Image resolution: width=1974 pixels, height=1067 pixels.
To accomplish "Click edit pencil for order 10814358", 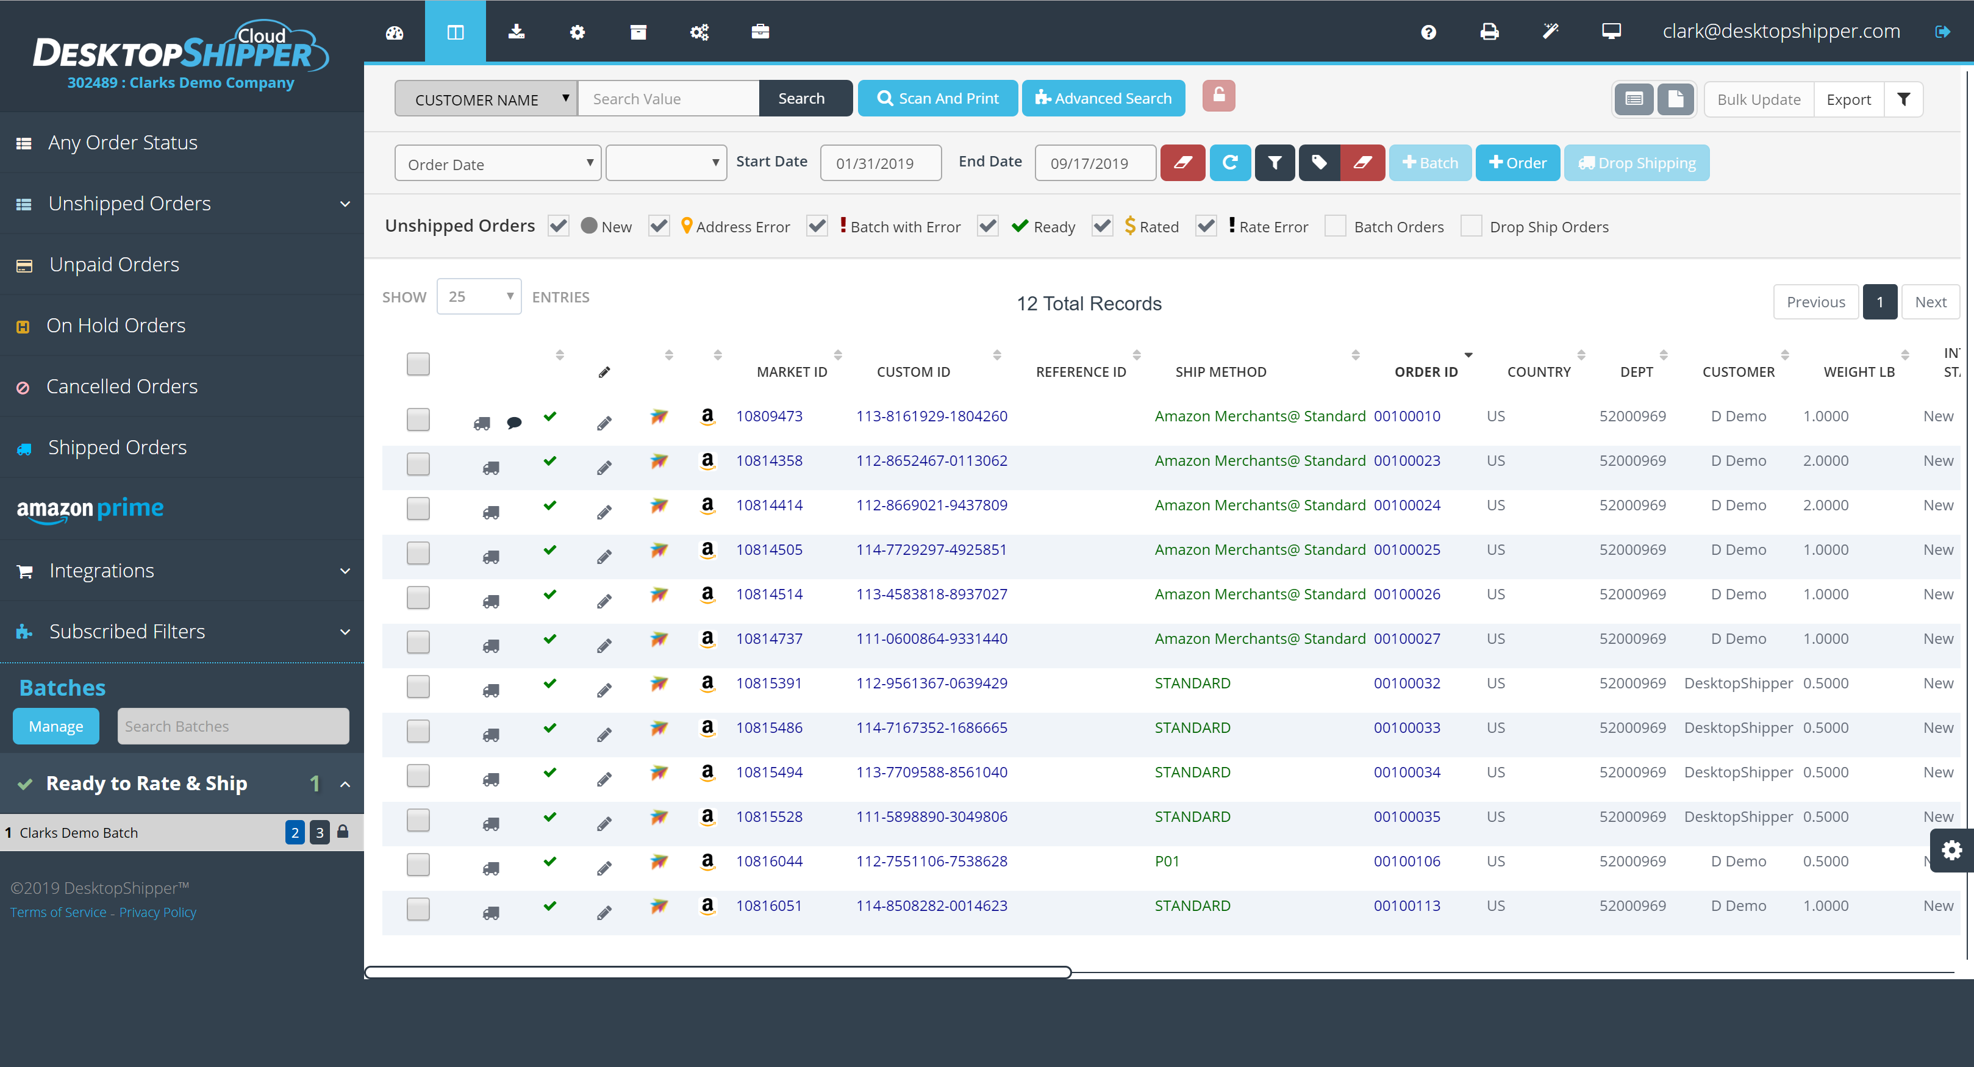I will click(x=604, y=467).
